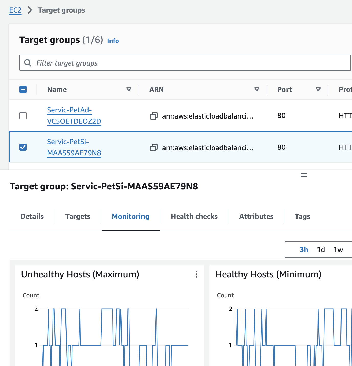
Task: Set monitoring time range to 1d
Action: coord(321,250)
